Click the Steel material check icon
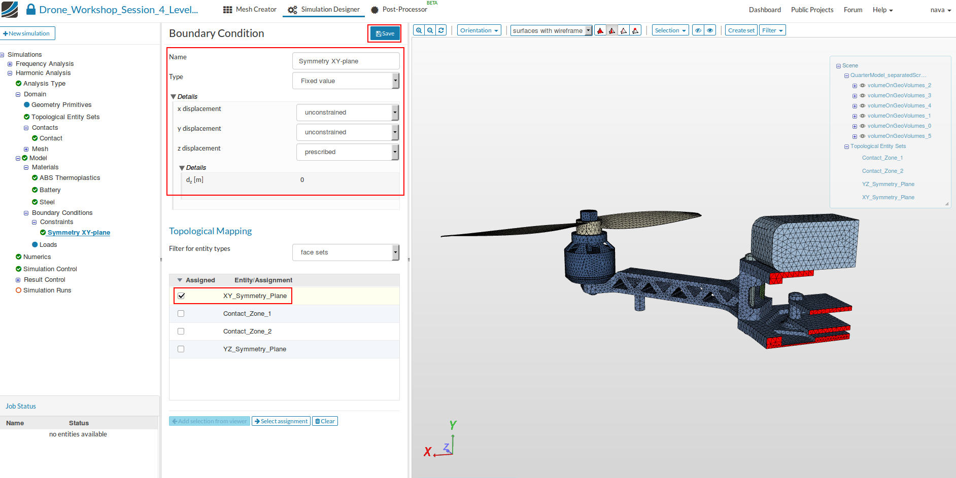Image resolution: width=956 pixels, height=478 pixels. coord(35,202)
